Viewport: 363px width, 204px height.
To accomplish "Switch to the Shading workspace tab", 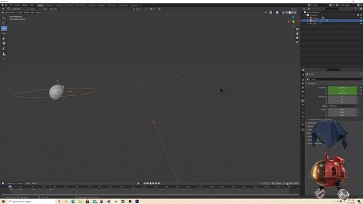I will [x=91, y=5].
